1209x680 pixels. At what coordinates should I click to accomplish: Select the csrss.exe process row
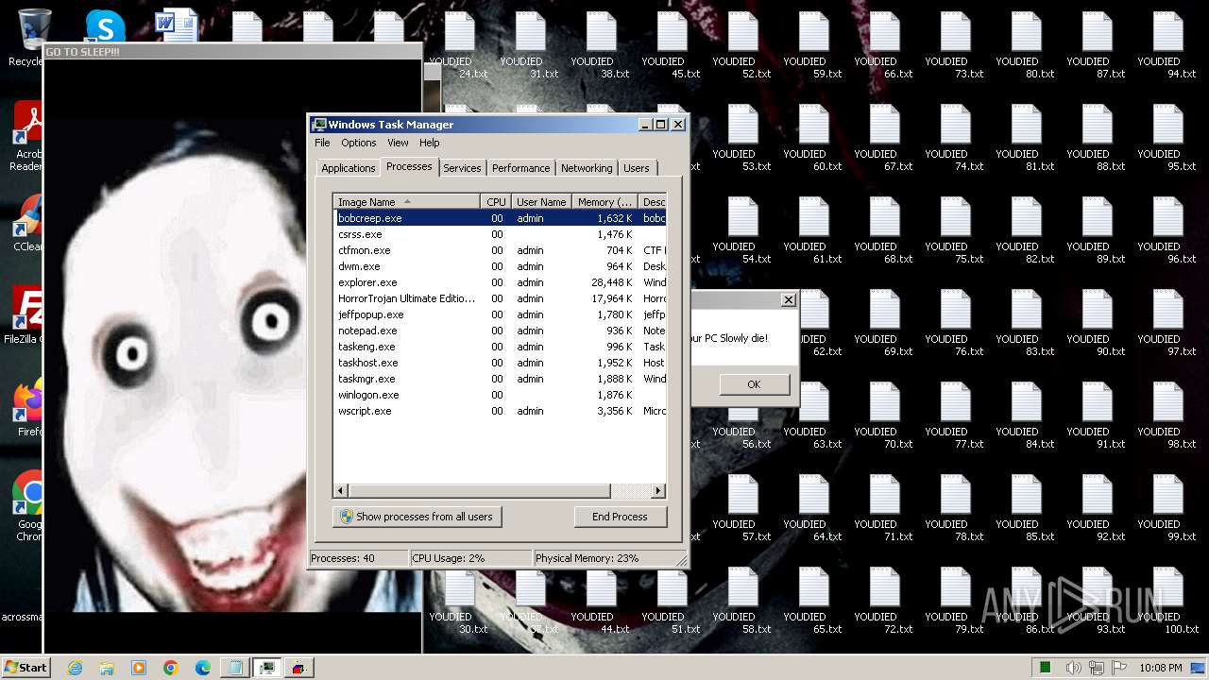click(500, 234)
